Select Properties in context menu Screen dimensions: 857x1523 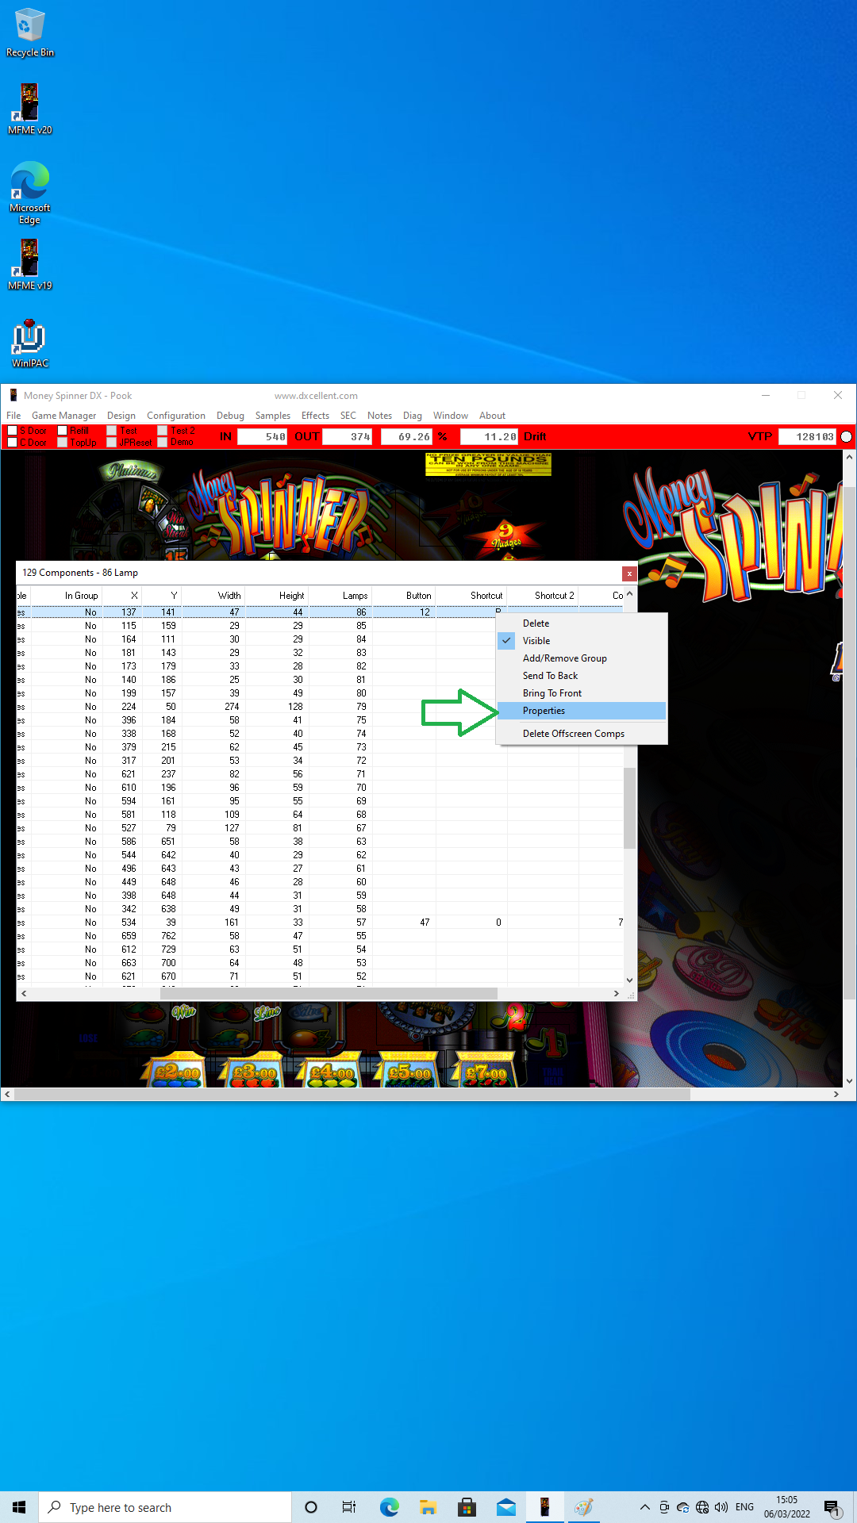582,711
